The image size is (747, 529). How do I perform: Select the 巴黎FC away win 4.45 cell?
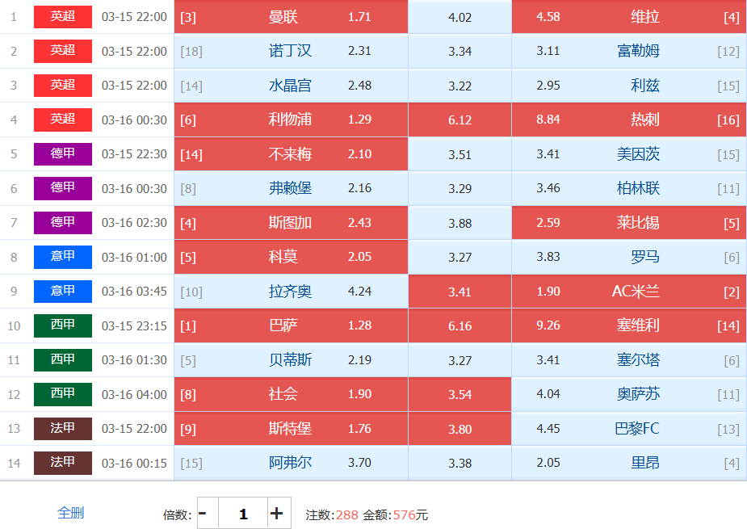tap(628, 429)
